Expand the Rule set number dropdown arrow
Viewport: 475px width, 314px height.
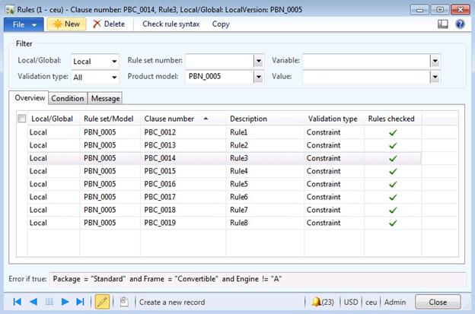tap(258, 61)
